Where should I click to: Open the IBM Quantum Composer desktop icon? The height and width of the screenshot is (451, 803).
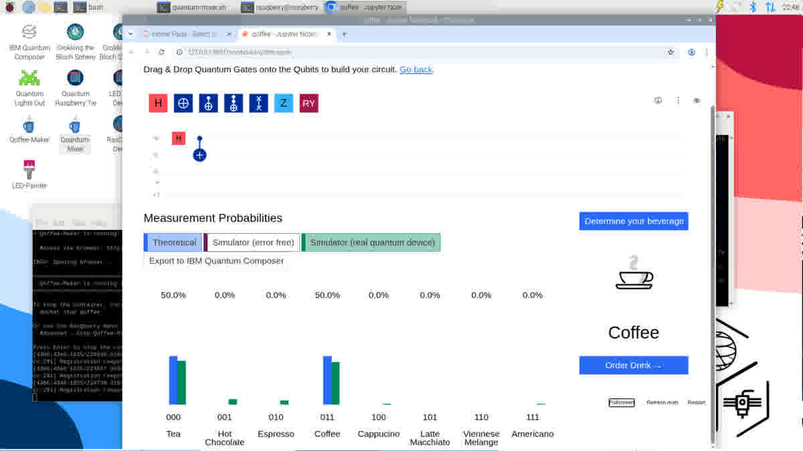tap(29, 41)
